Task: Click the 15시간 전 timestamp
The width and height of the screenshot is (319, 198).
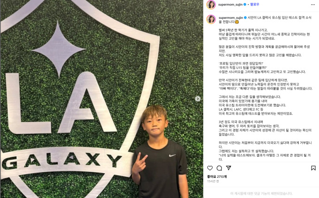Action: tap(213, 181)
